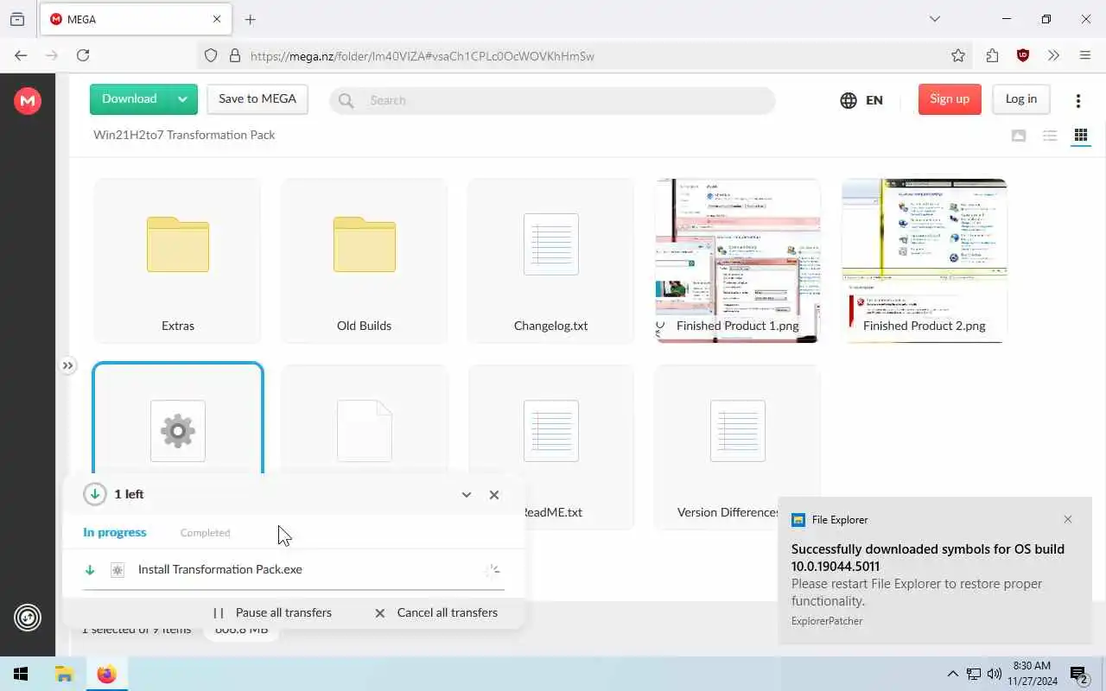Expand the sidebar with double arrow
Viewport: 1106px width, 691px height.
pos(67,365)
